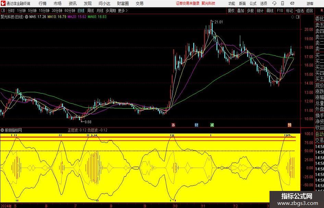Click the 画线 drawing tools button
This screenshot has height=208, width=324.
[x=270, y=11]
